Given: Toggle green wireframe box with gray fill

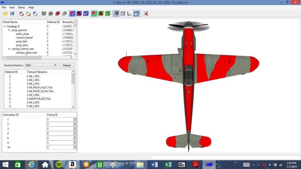Looking at the screenshot, I should (108, 14).
